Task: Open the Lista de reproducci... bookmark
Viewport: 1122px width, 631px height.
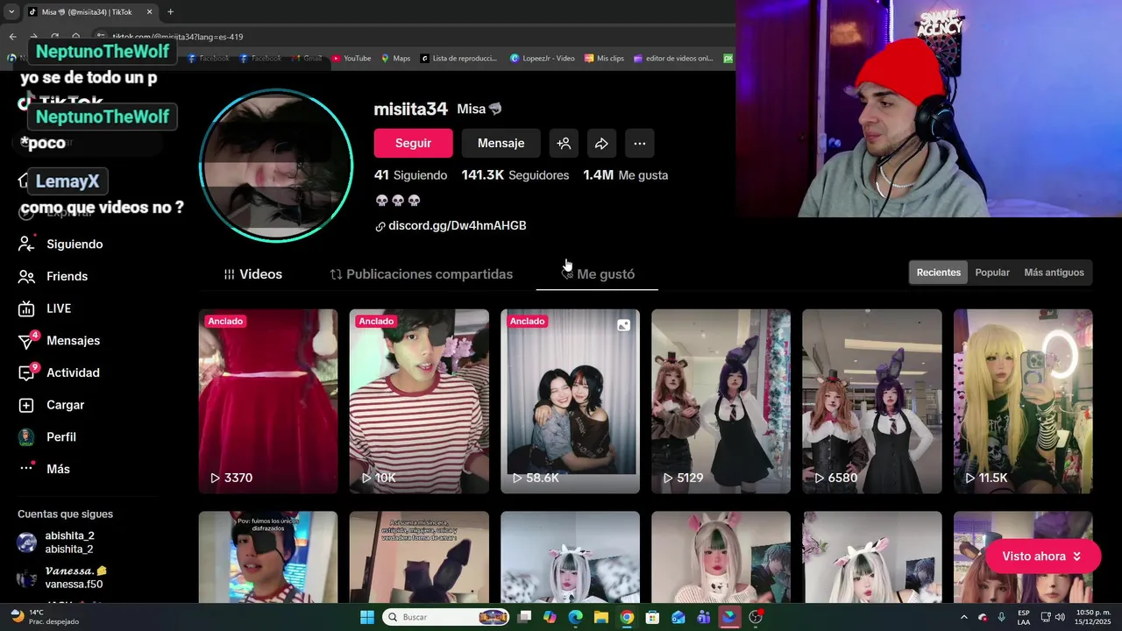Action: pyautogui.click(x=458, y=59)
